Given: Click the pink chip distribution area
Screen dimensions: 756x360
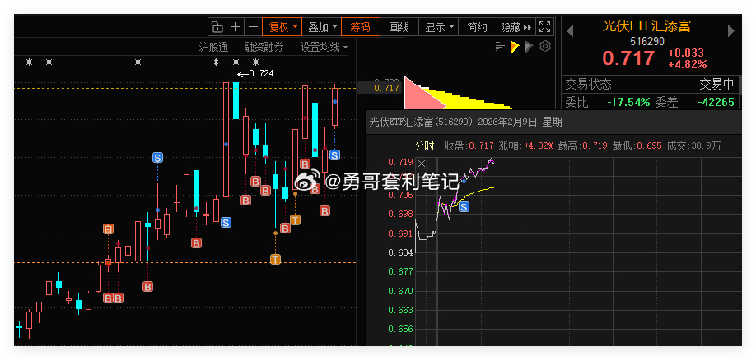Looking at the screenshot, I should pos(419,96).
